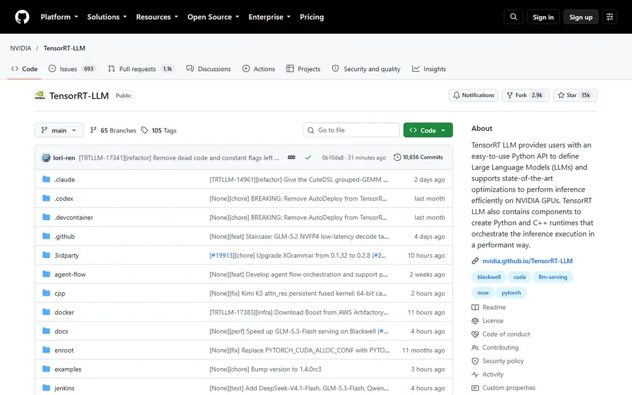Click the NVIDIA avatar next to TensorRT-LLM title
632x395 pixels.
pyautogui.click(x=40, y=95)
